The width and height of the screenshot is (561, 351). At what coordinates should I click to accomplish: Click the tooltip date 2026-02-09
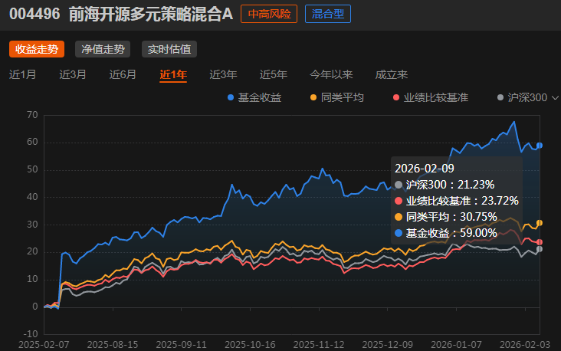click(425, 168)
